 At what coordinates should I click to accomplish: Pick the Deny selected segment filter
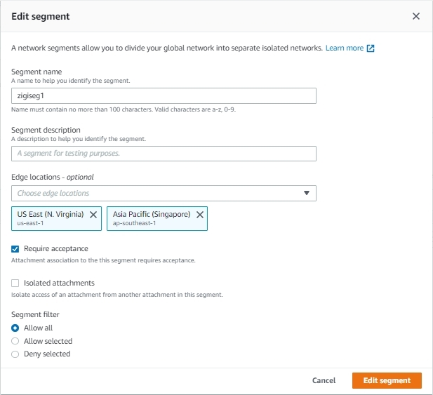15,354
